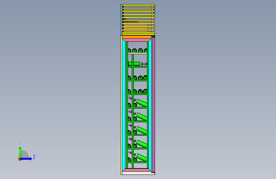Screen dimensions: 276x179
Task: Click the green Y axis arrow of triad
Action: (20, 153)
